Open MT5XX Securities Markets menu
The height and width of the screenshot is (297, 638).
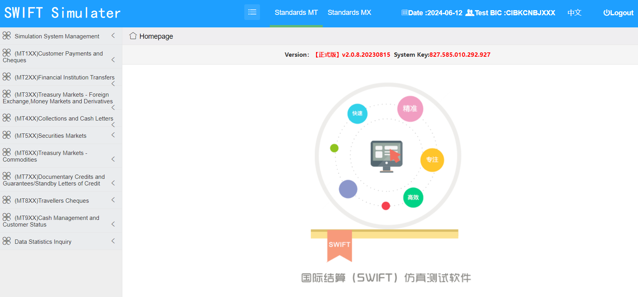point(61,135)
